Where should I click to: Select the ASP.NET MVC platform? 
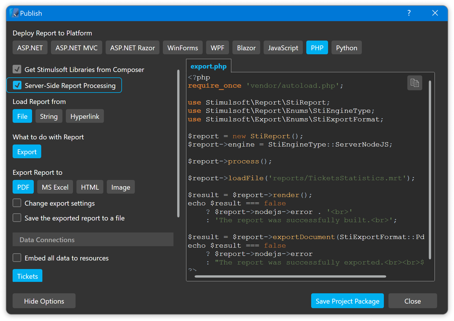coord(76,48)
